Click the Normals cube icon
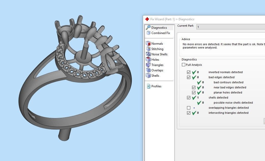This screenshot has height=161, width=265. [x=148, y=43]
